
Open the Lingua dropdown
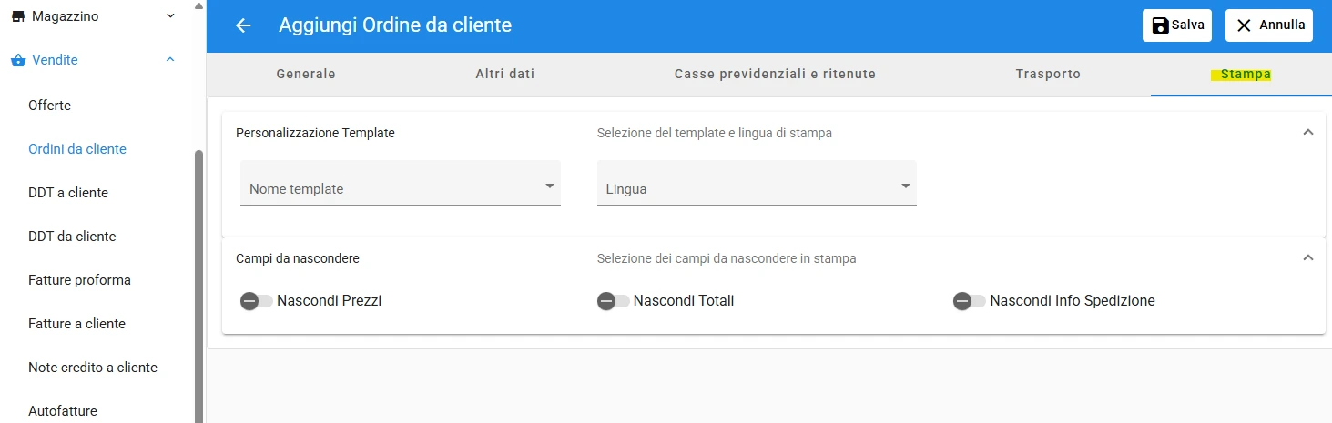pos(757,183)
